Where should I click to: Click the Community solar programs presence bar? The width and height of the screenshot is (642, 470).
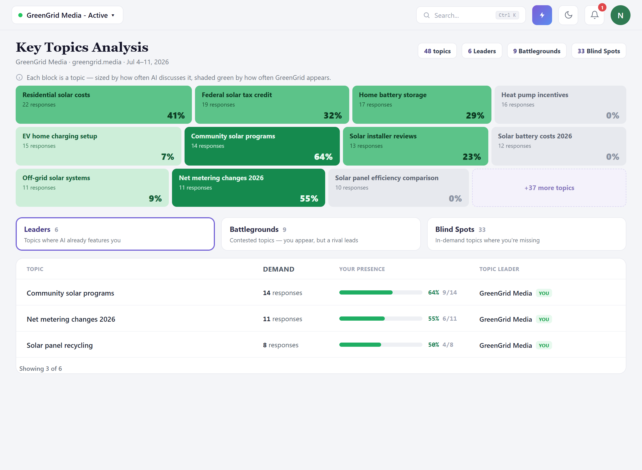point(380,292)
